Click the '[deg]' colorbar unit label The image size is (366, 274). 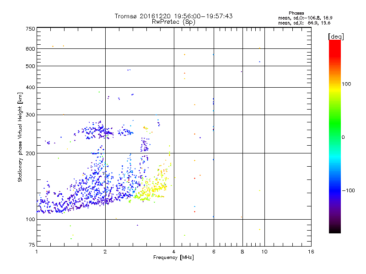pos(336,37)
